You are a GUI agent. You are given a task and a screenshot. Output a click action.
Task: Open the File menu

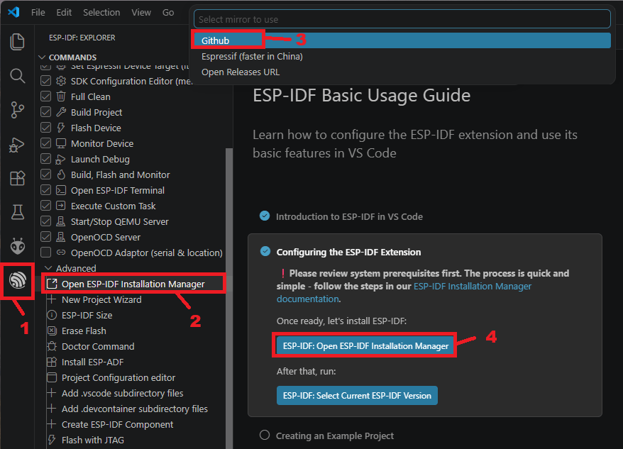pos(38,12)
